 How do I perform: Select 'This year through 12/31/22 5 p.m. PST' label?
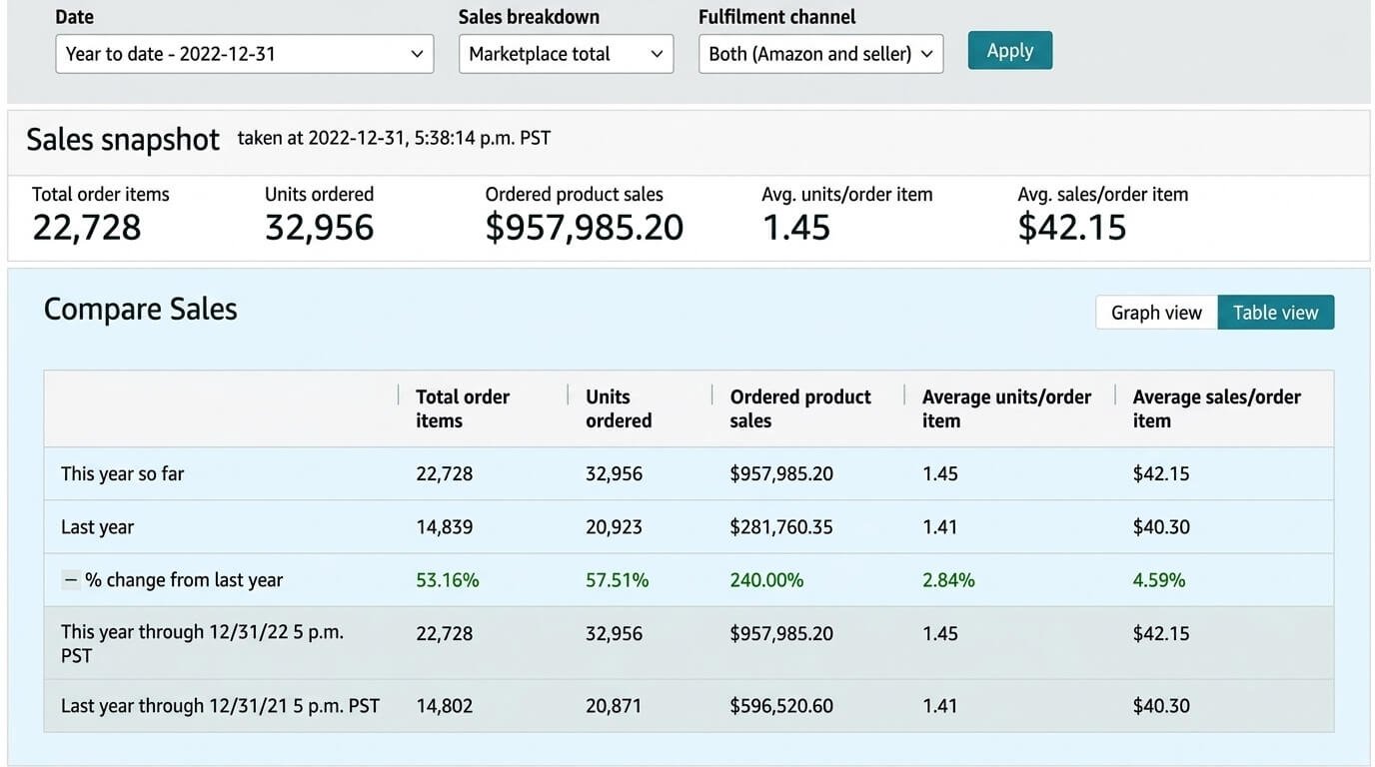tap(202, 644)
